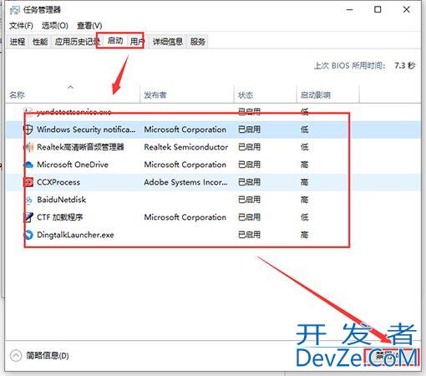The image size is (426, 376).
Task: Click 低 startup impact in the Realtek row
Action: click(x=304, y=147)
